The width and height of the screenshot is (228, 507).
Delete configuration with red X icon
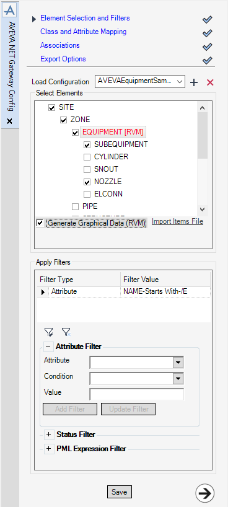coord(210,83)
